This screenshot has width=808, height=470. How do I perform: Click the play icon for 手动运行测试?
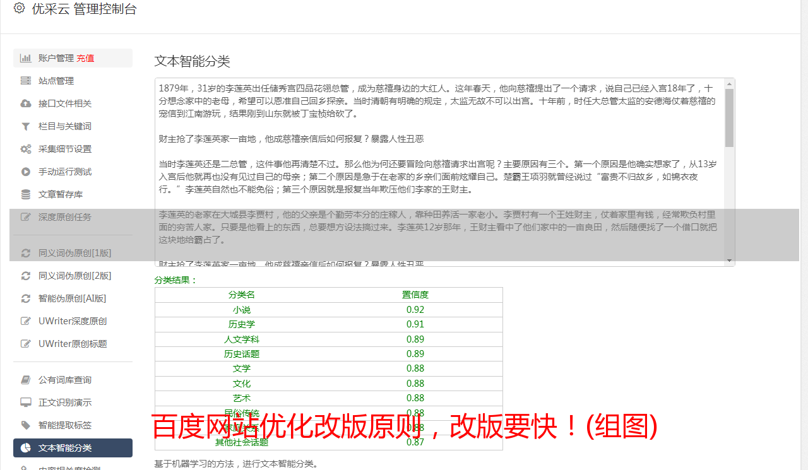26,172
